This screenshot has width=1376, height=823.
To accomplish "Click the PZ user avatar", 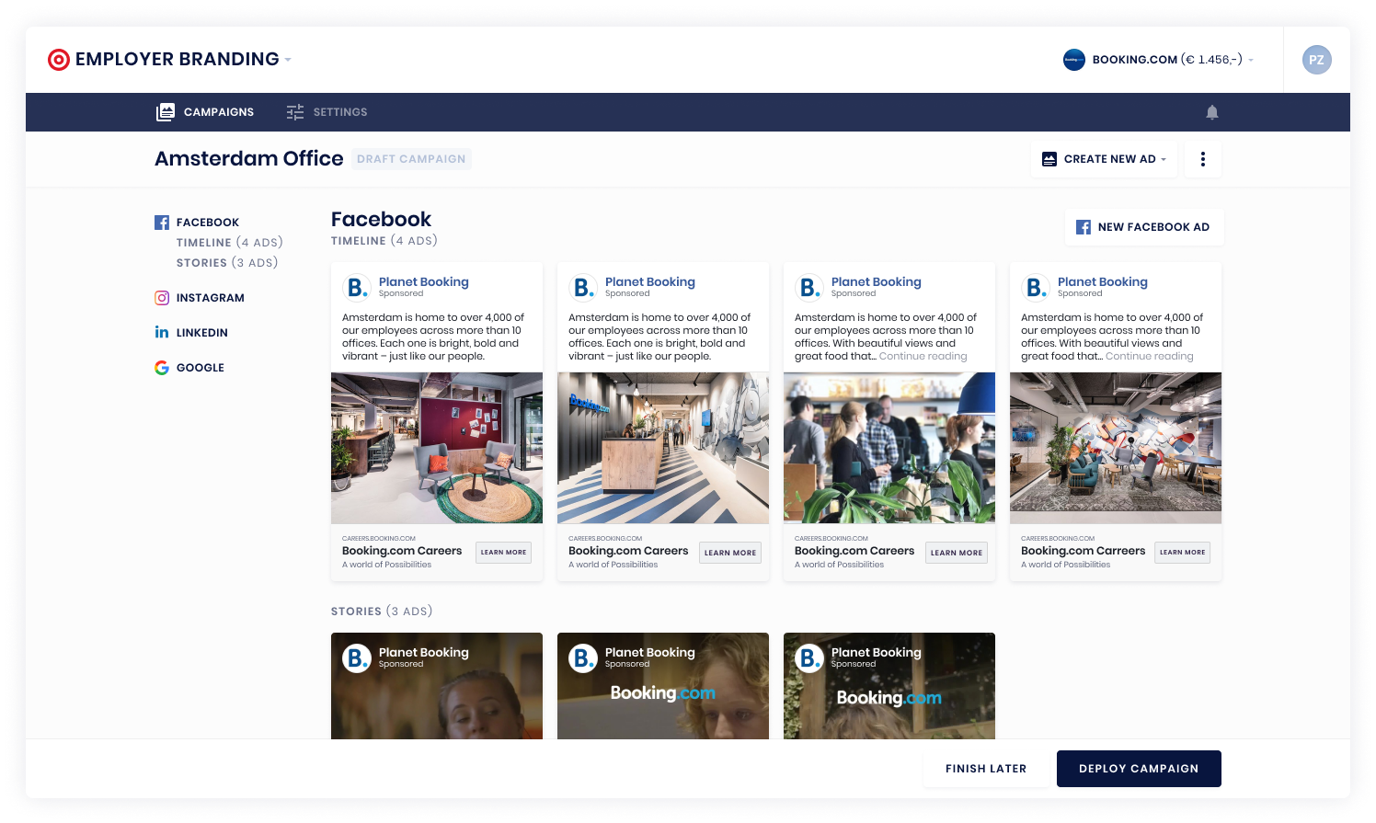I will 1316,60.
